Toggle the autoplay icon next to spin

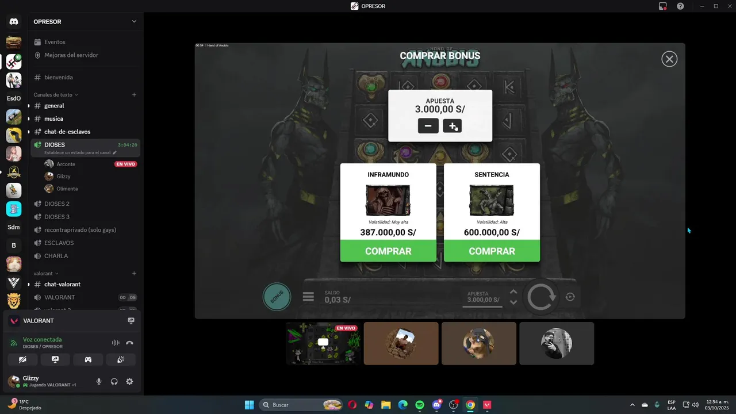point(570,297)
